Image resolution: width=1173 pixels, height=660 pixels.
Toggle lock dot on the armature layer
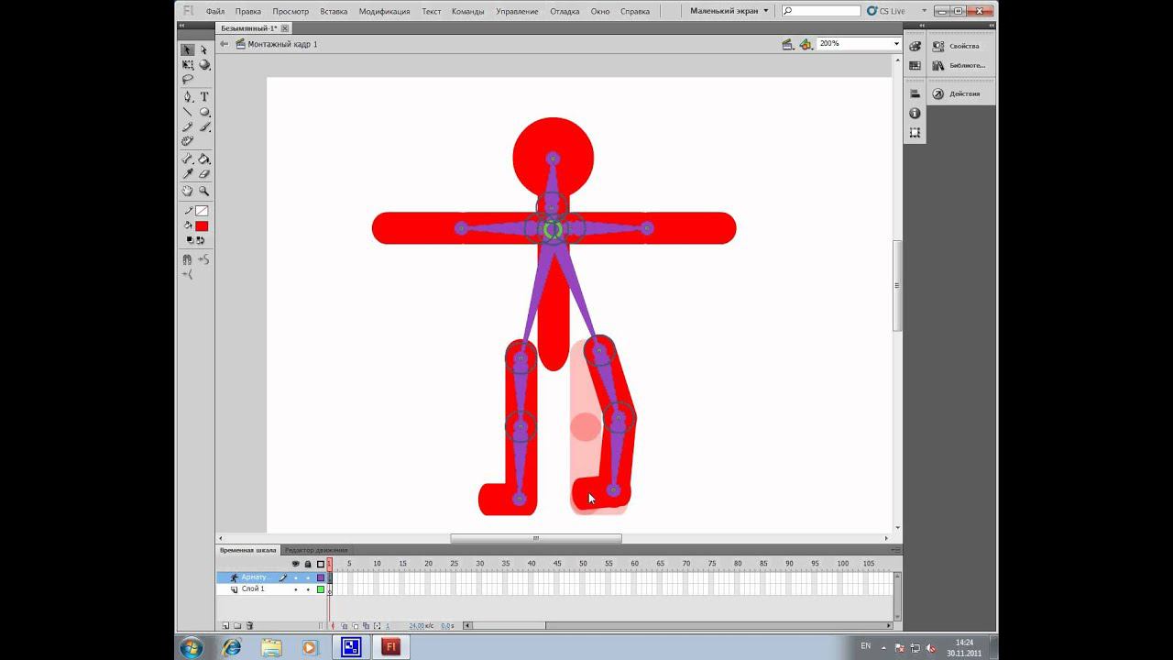308,577
